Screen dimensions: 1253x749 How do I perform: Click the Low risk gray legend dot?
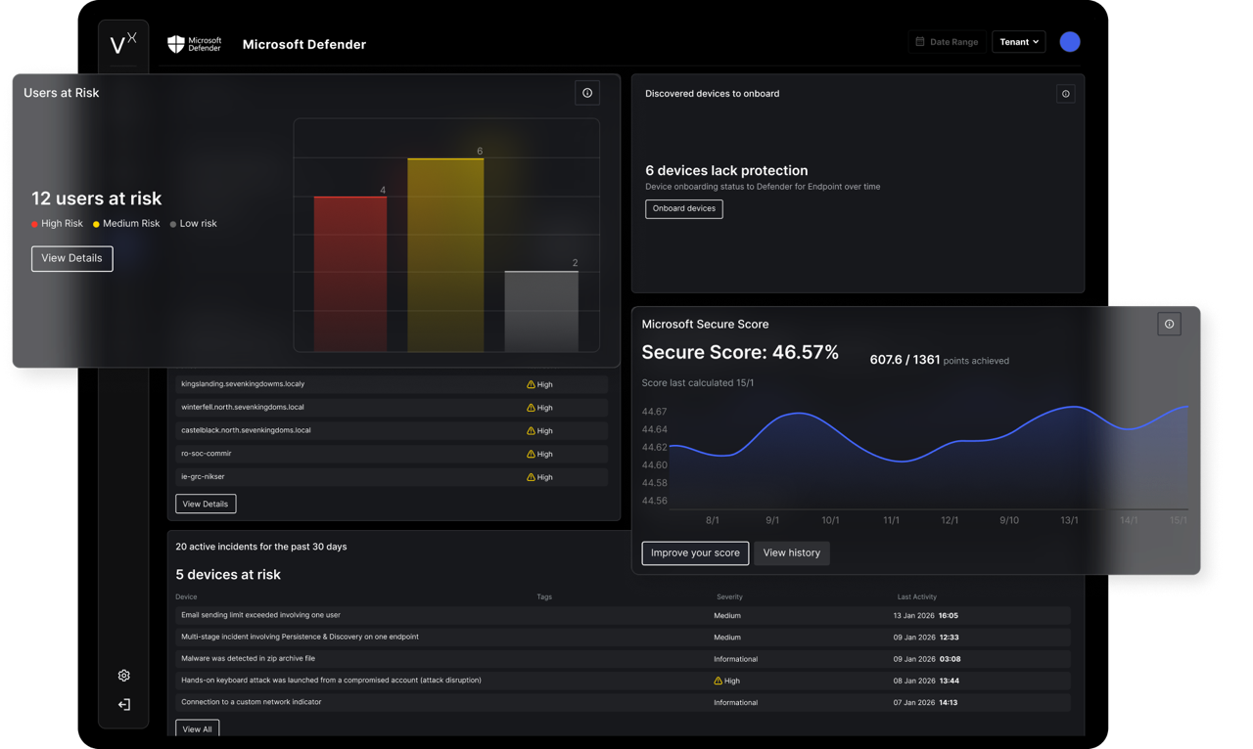173,224
